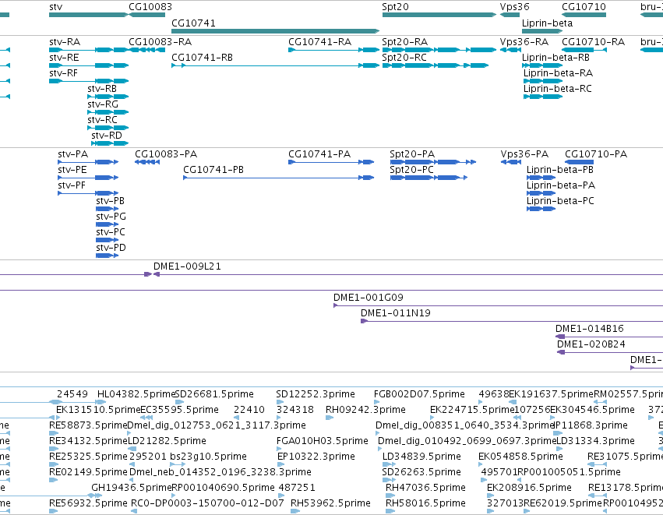Click EST RH53962.5prime
This screenshot has width=663, height=515.
pyautogui.click(x=295, y=512)
